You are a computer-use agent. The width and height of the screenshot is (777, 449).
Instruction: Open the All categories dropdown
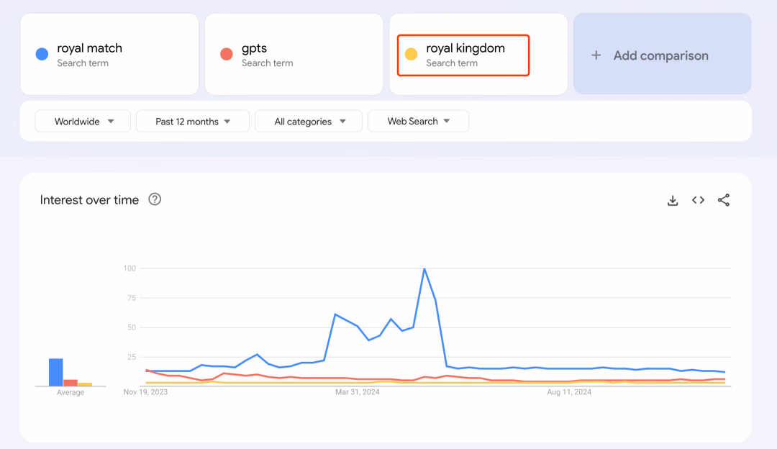[309, 121]
